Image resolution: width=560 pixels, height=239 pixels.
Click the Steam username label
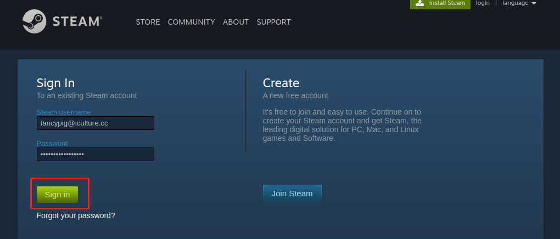pos(64,112)
